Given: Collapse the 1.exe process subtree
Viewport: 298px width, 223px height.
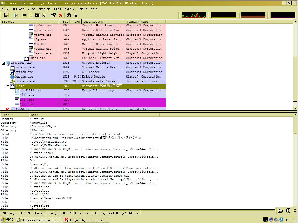Looking at the screenshot, I should point(8,87).
